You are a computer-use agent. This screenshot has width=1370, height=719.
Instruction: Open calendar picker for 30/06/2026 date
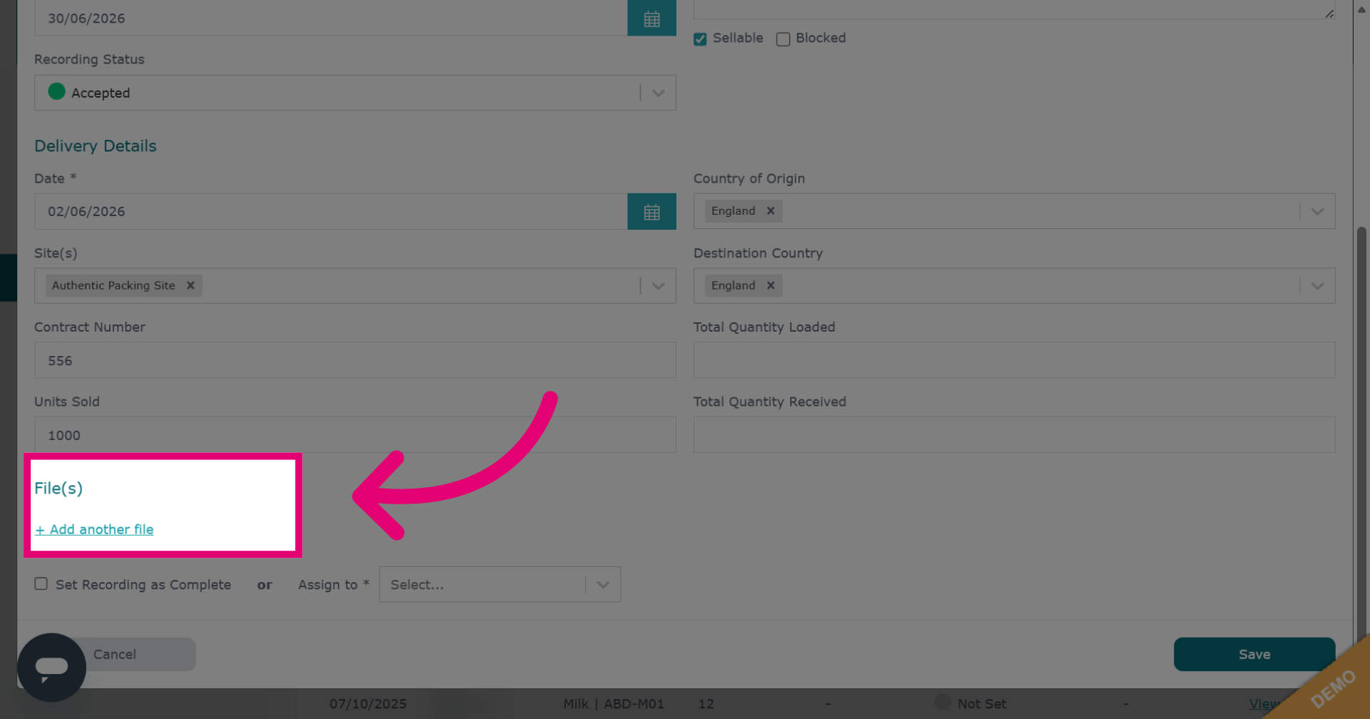[x=651, y=18]
